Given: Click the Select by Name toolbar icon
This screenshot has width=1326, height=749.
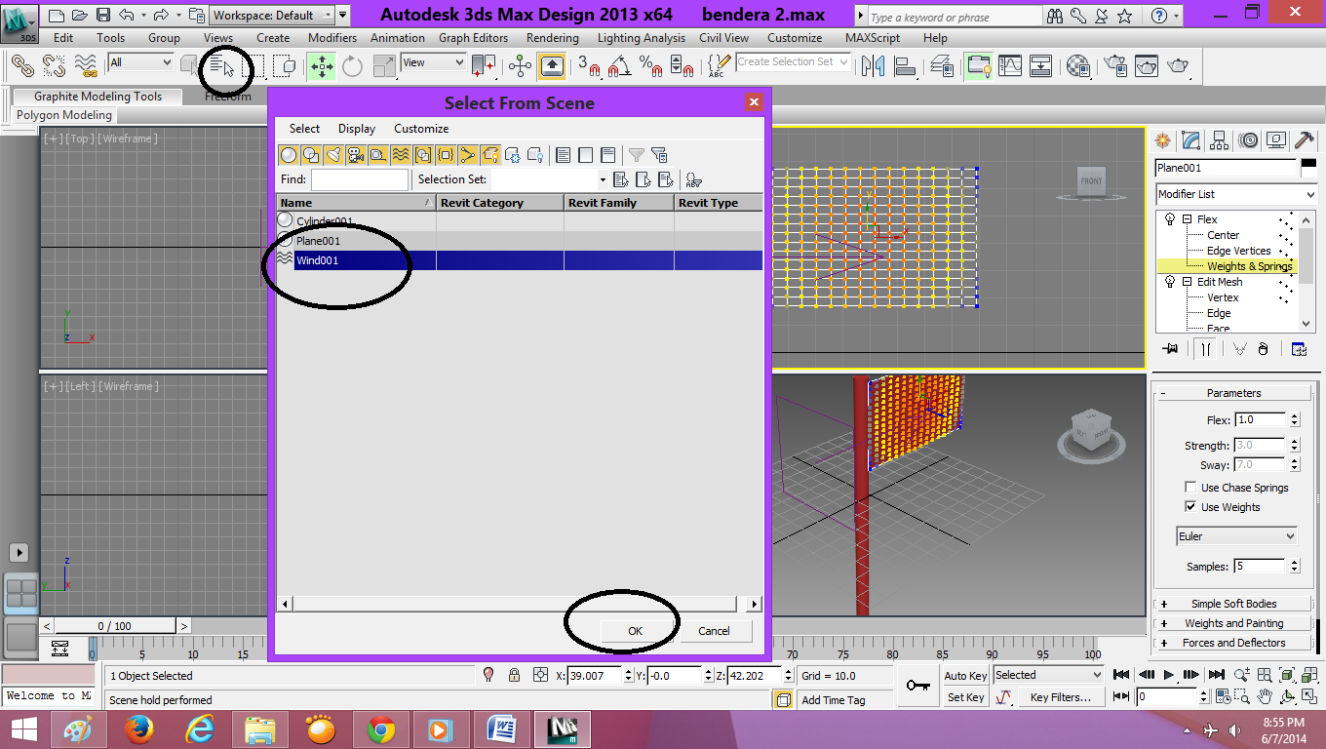Looking at the screenshot, I should [222, 66].
